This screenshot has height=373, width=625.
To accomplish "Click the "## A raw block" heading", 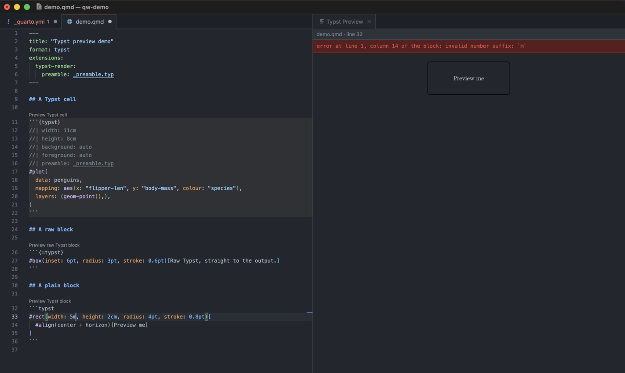I will tap(51, 229).
